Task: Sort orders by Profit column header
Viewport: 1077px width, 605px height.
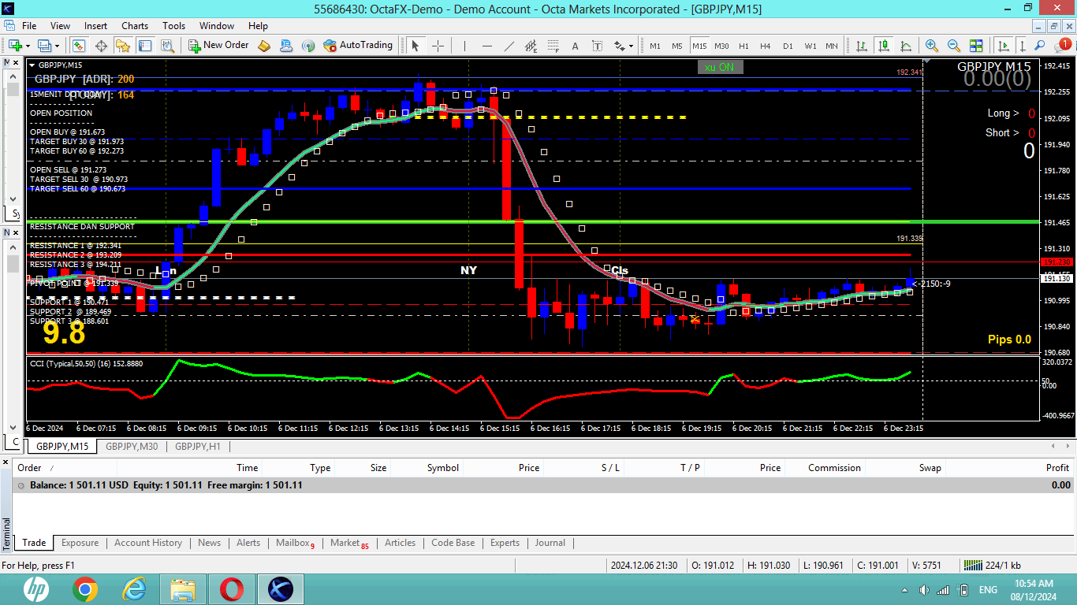Action: 1057,468
